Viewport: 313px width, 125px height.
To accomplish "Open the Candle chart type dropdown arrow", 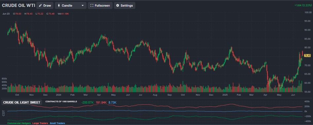I will [x=83, y=6].
